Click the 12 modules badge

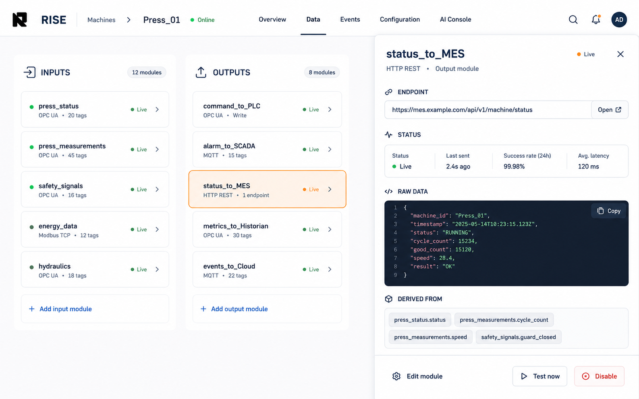click(x=147, y=72)
